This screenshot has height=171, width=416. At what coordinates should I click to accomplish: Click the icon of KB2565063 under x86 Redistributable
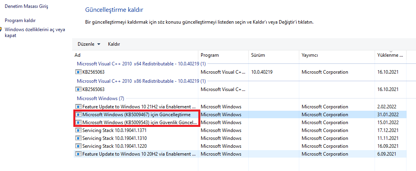(78, 89)
